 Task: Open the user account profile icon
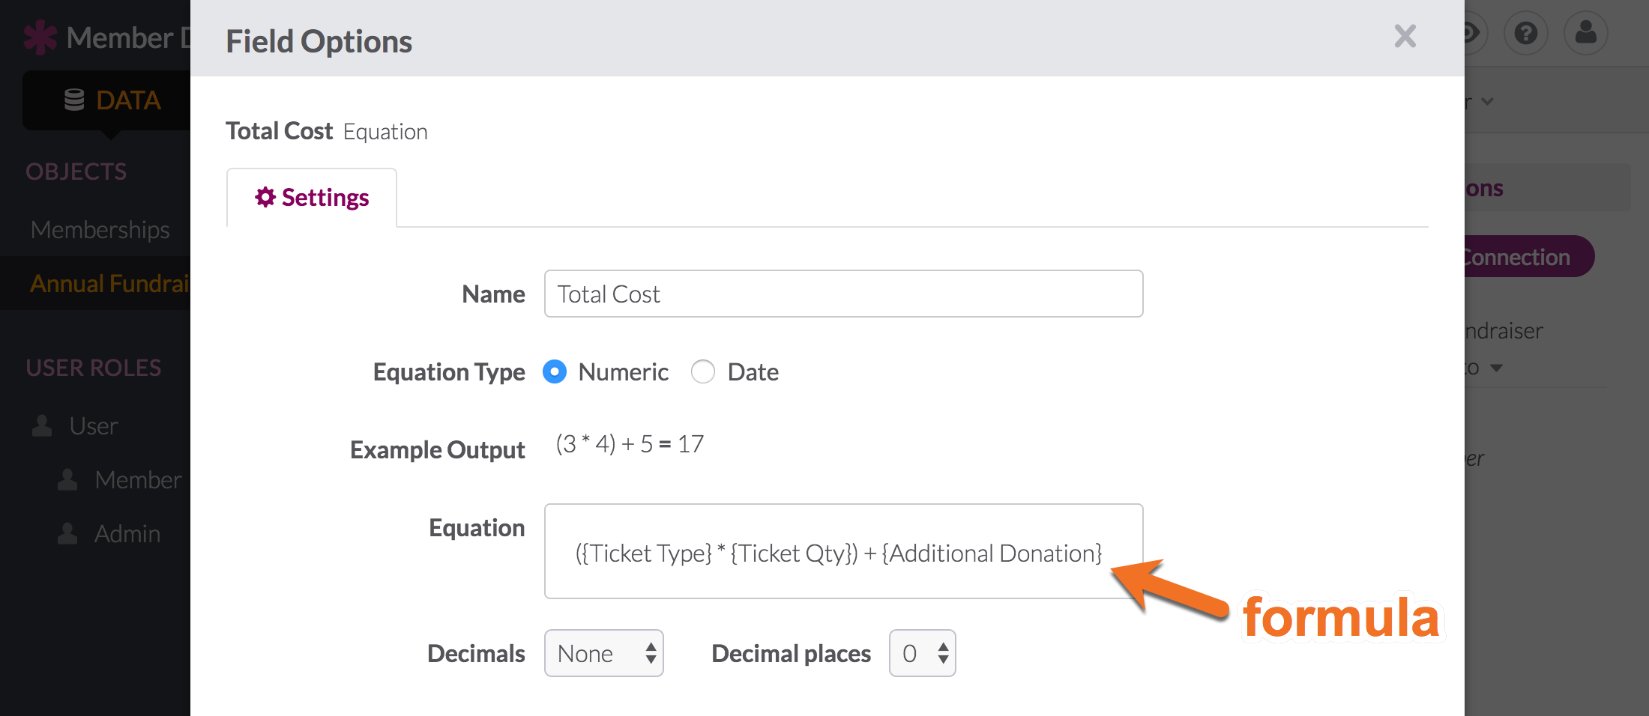(1585, 34)
